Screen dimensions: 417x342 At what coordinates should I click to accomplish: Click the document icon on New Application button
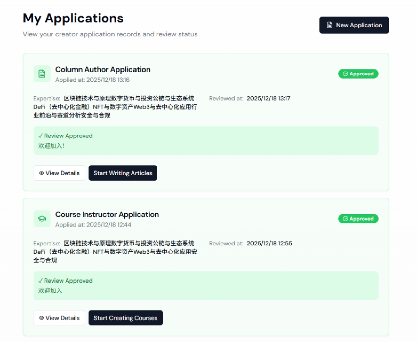pyautogui.click(x=329, y=25)
